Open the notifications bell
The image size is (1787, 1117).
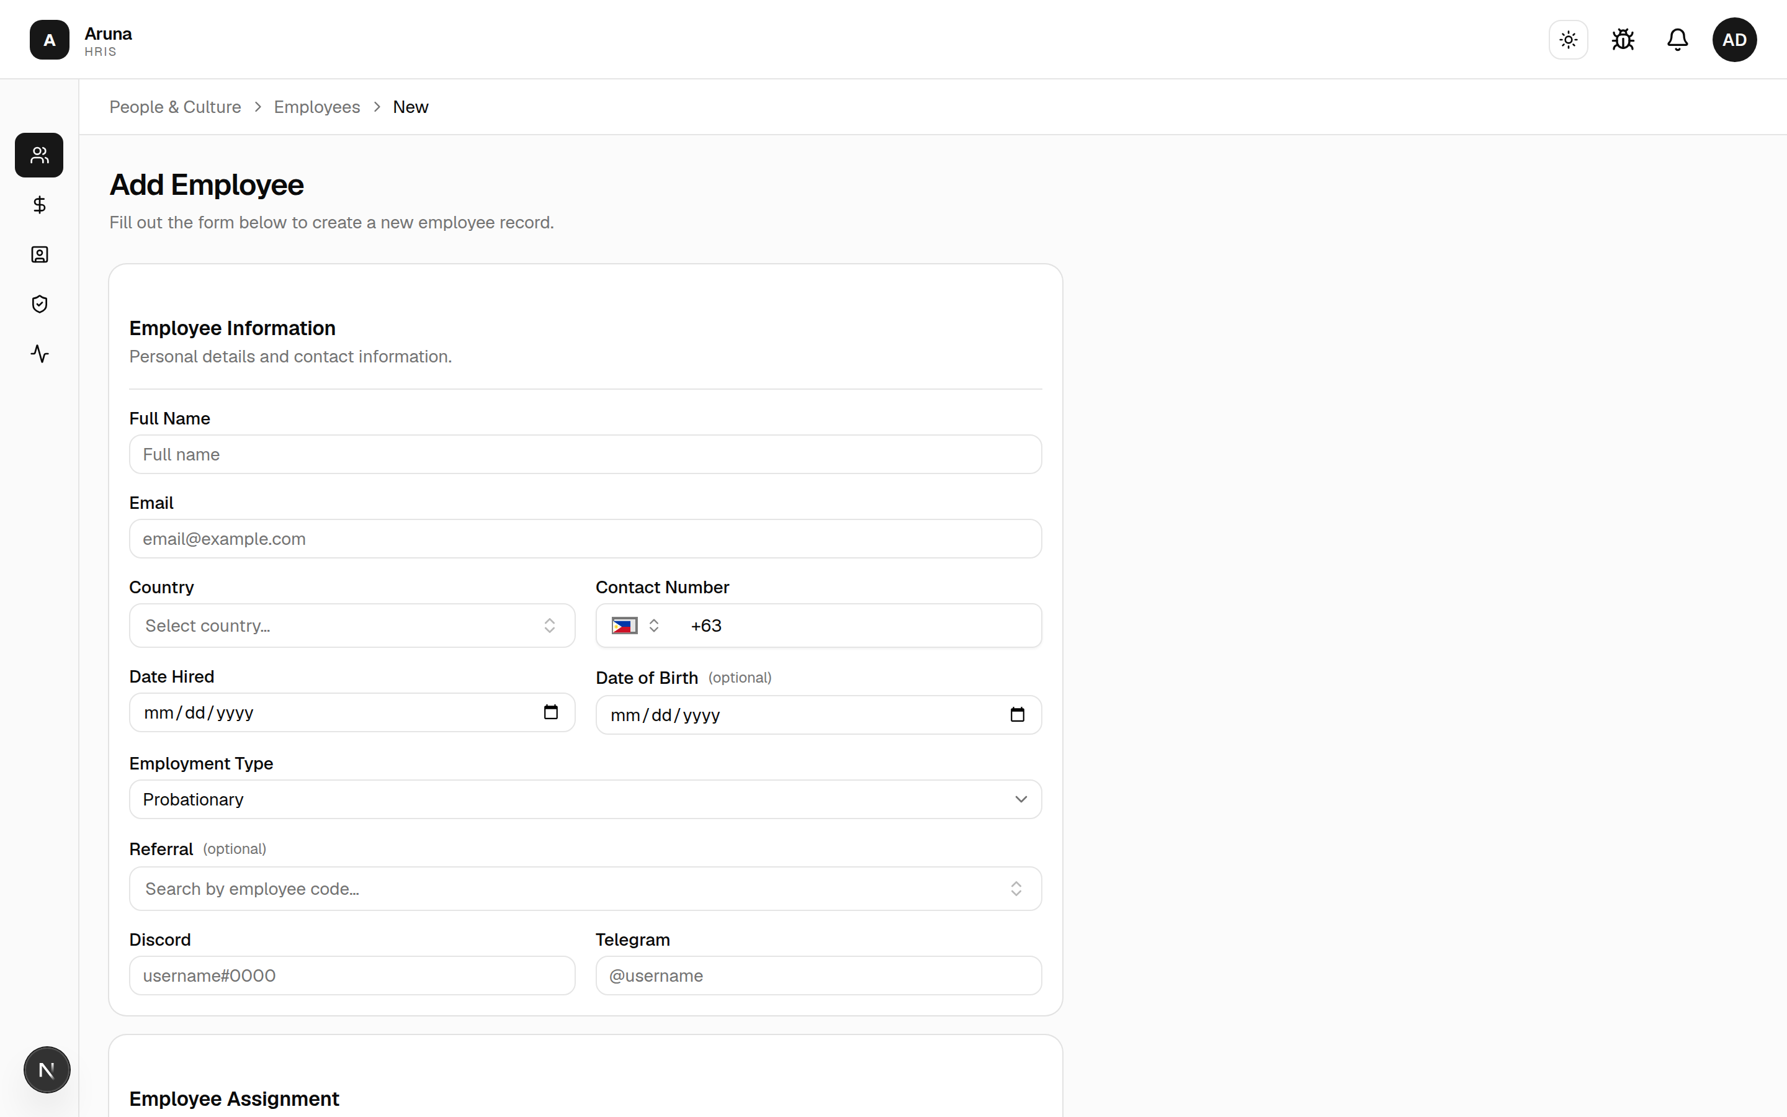pyautogui.click(x=1678, y=39)
